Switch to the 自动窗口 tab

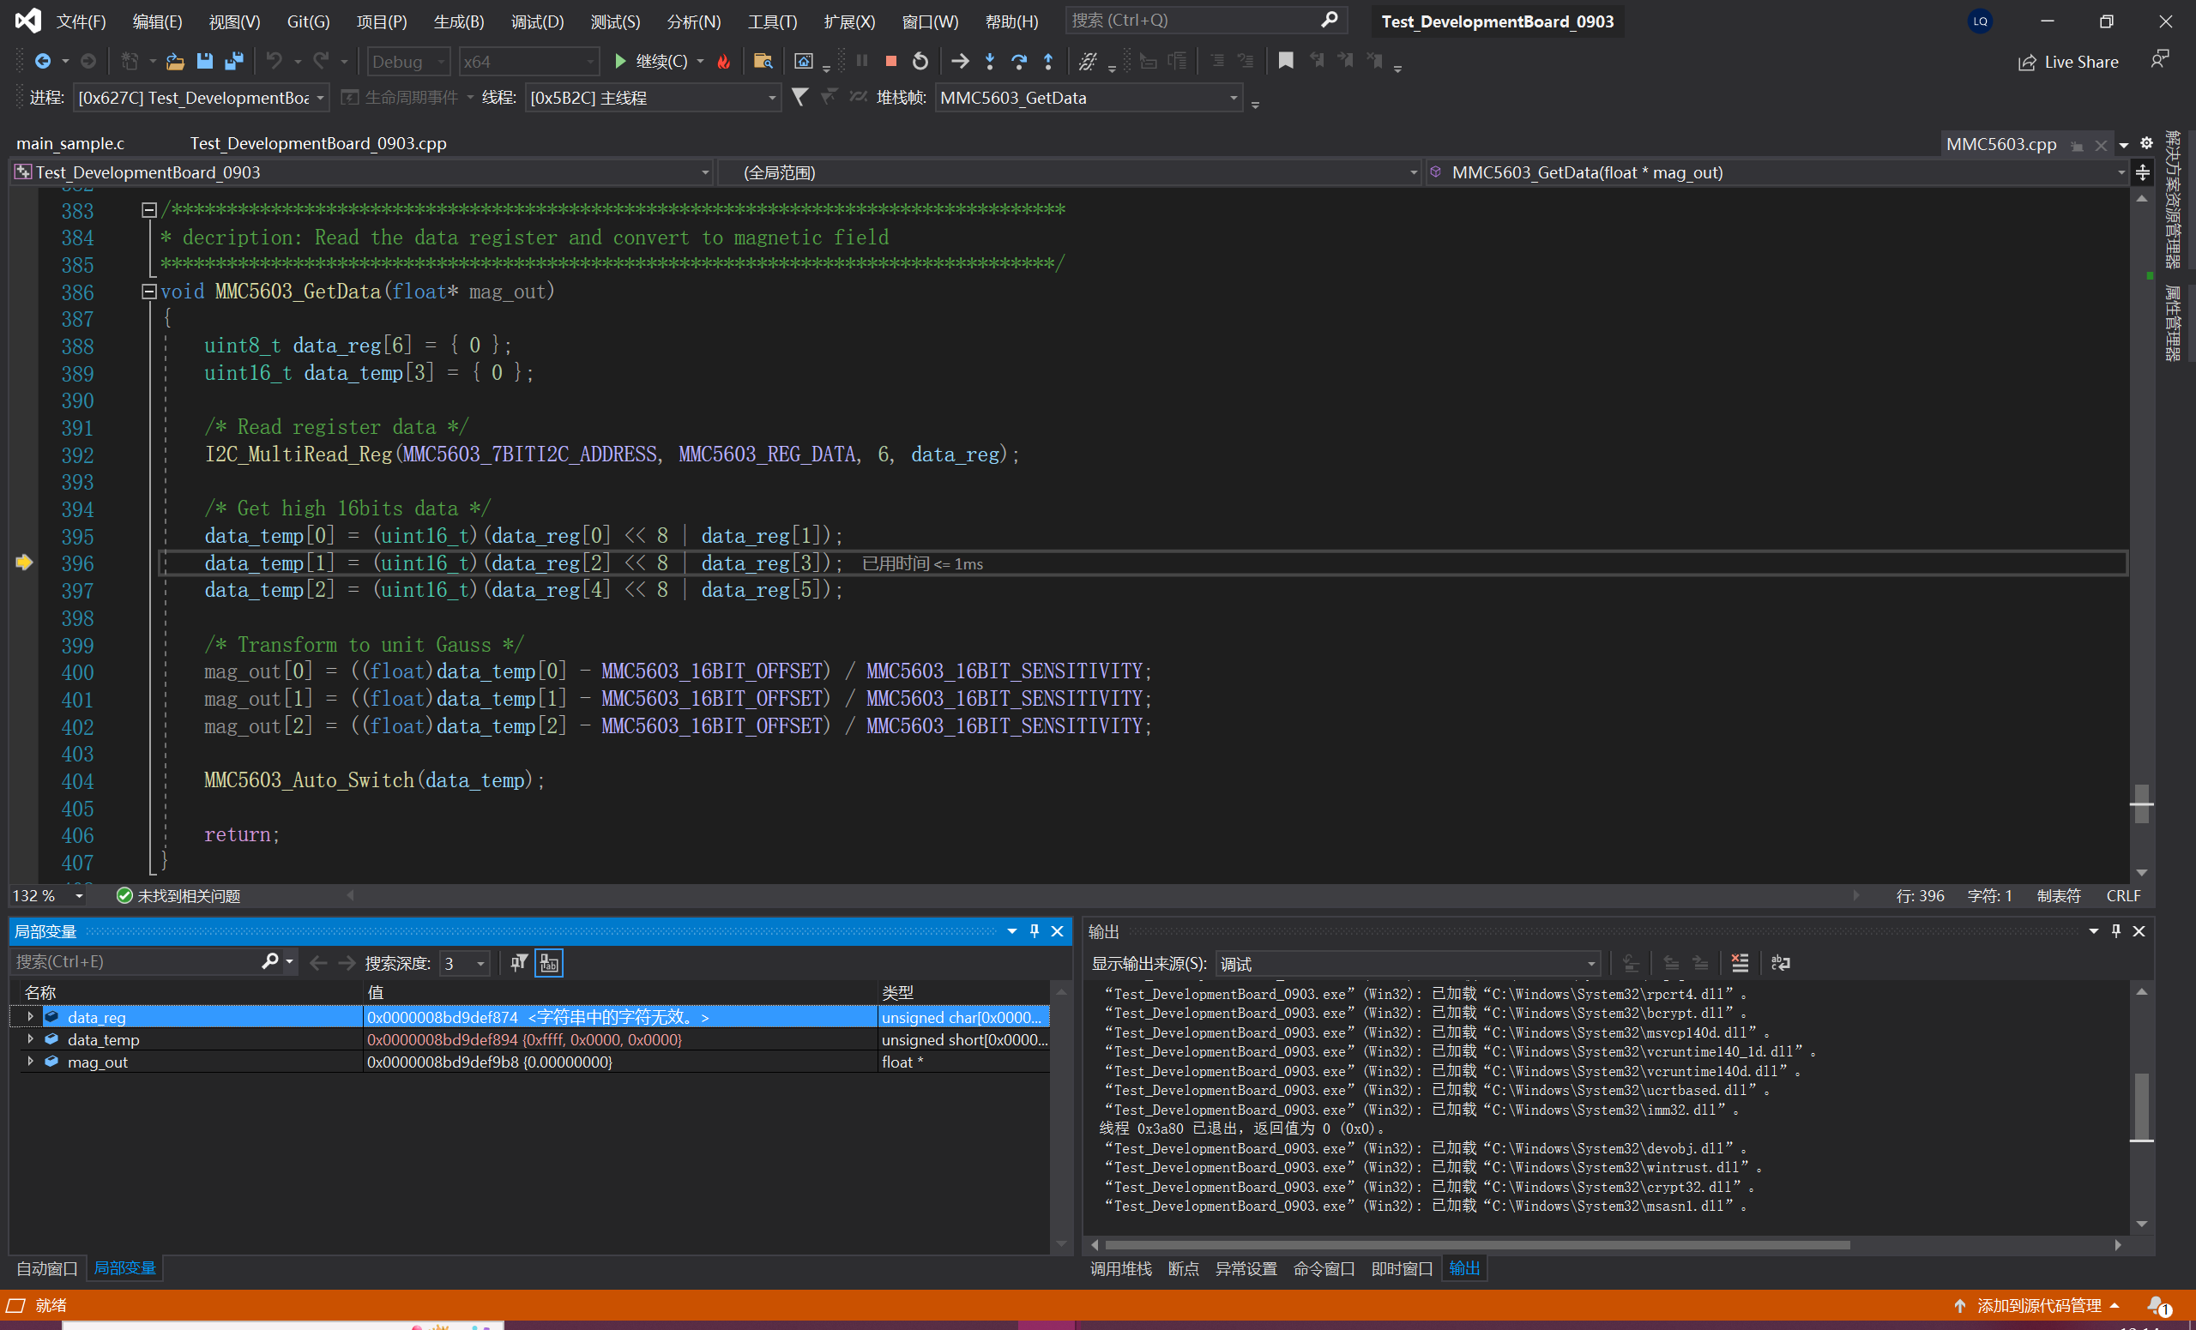click(46, 1267)
